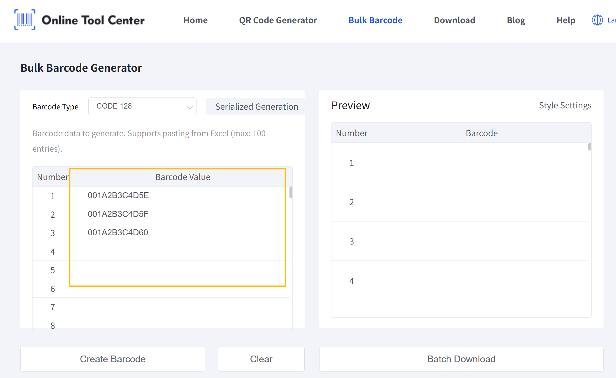Select barcode value 001A2B3C4D60 in row 3
Screen dimensions: 616x378
click(118, 232)
